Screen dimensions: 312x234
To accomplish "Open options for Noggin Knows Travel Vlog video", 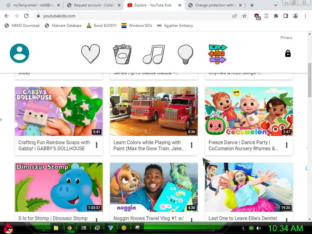I will [x=192, y=220].
